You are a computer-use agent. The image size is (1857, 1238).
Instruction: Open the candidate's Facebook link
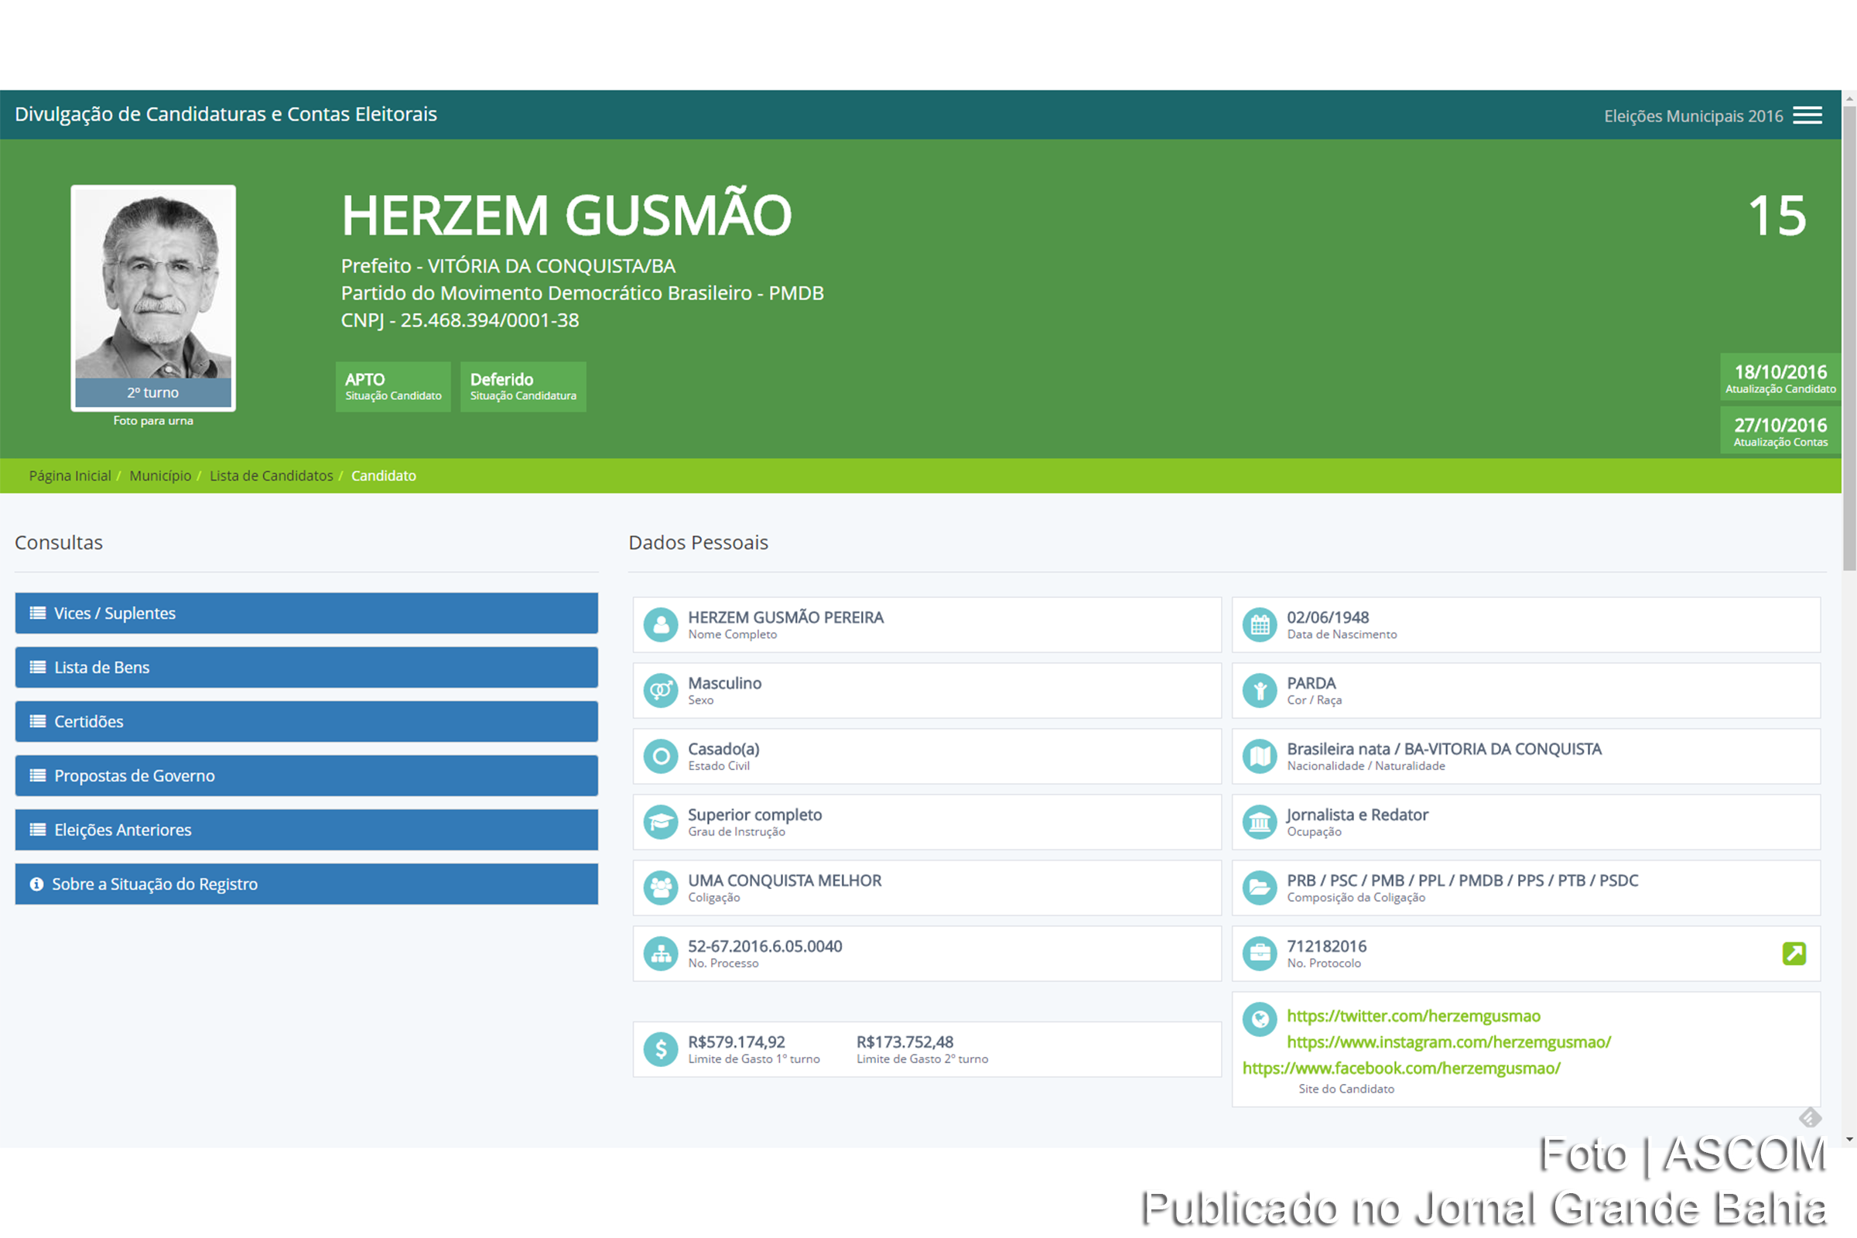1401,1069
